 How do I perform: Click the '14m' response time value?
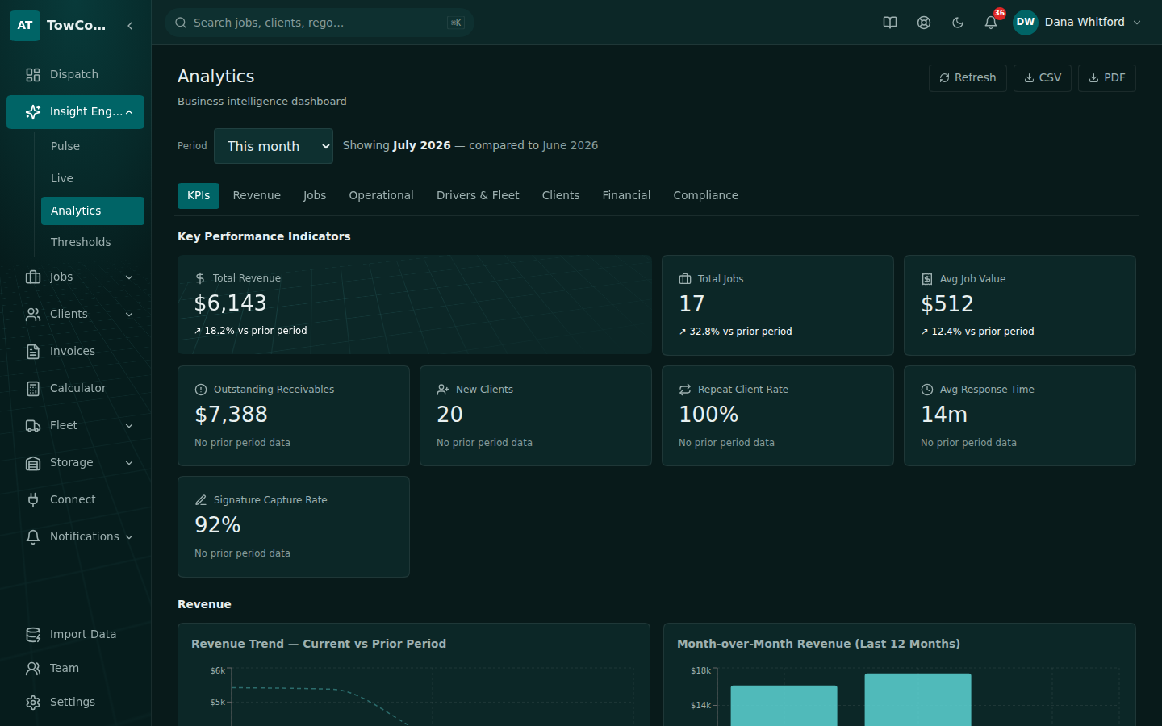[944, 415]
